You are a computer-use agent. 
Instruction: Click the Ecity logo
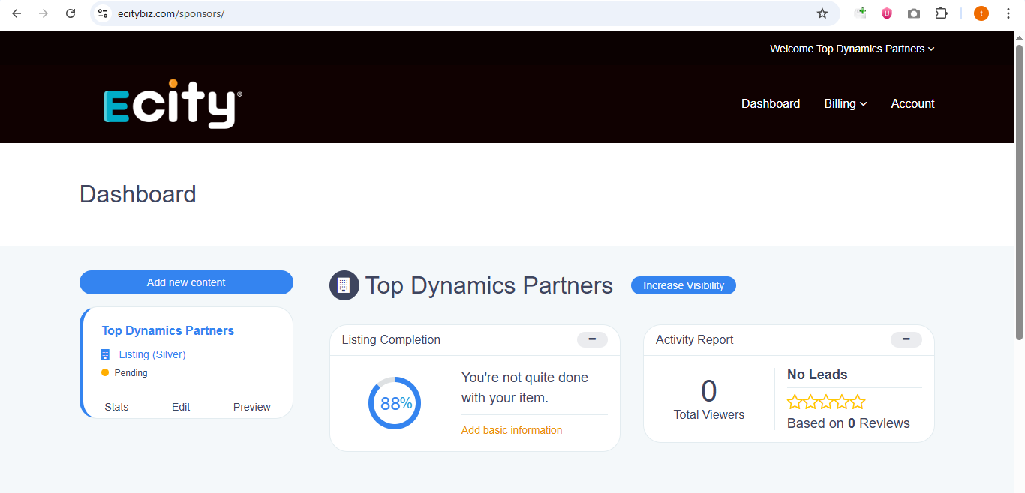click(x=173, y=104)
